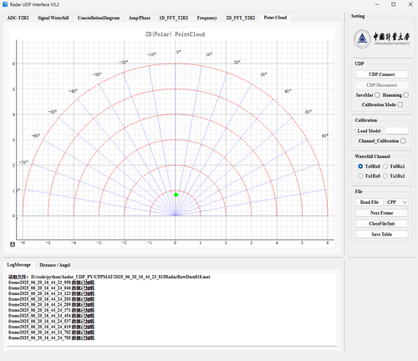
Task: Select the Tx0Rx0 waterfall channel
Action: pos(360,166)
